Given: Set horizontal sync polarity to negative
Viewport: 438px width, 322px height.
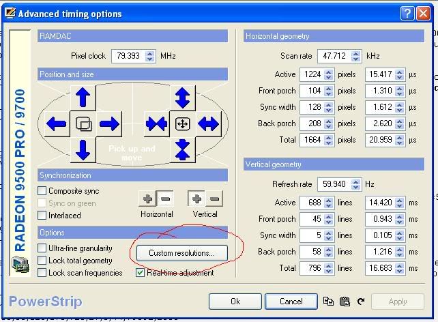Looking at the screenshot, I should (165, 199).
